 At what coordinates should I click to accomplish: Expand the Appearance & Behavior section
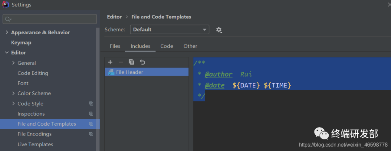tap(7, 33)
